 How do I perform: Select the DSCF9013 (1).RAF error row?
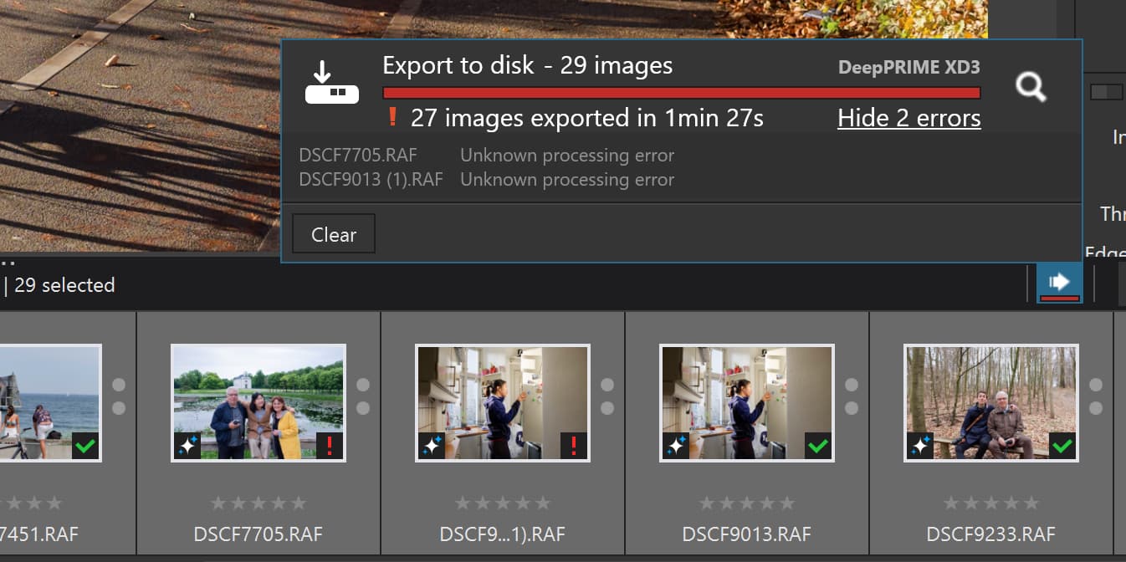tap(485, 180)
